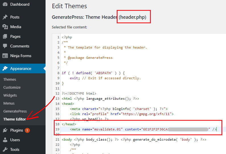The image size is (226, 154).
Task: Open the GeneratePress submenu link
Action: click(x=15, y=111)
